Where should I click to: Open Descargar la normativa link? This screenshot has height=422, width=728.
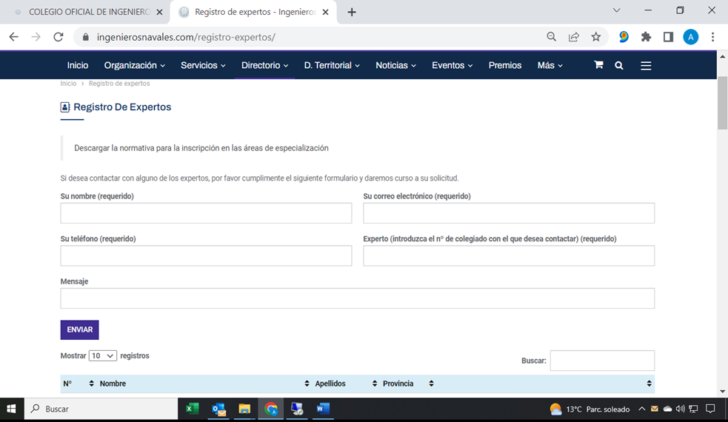tap(201, 148)
